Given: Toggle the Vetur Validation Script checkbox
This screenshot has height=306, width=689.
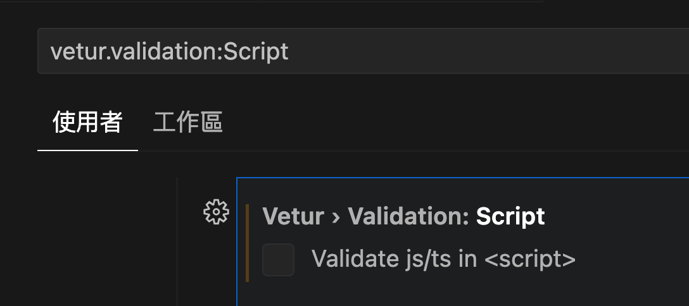Looking at the screenshot, I should click(x=278, y=259).
